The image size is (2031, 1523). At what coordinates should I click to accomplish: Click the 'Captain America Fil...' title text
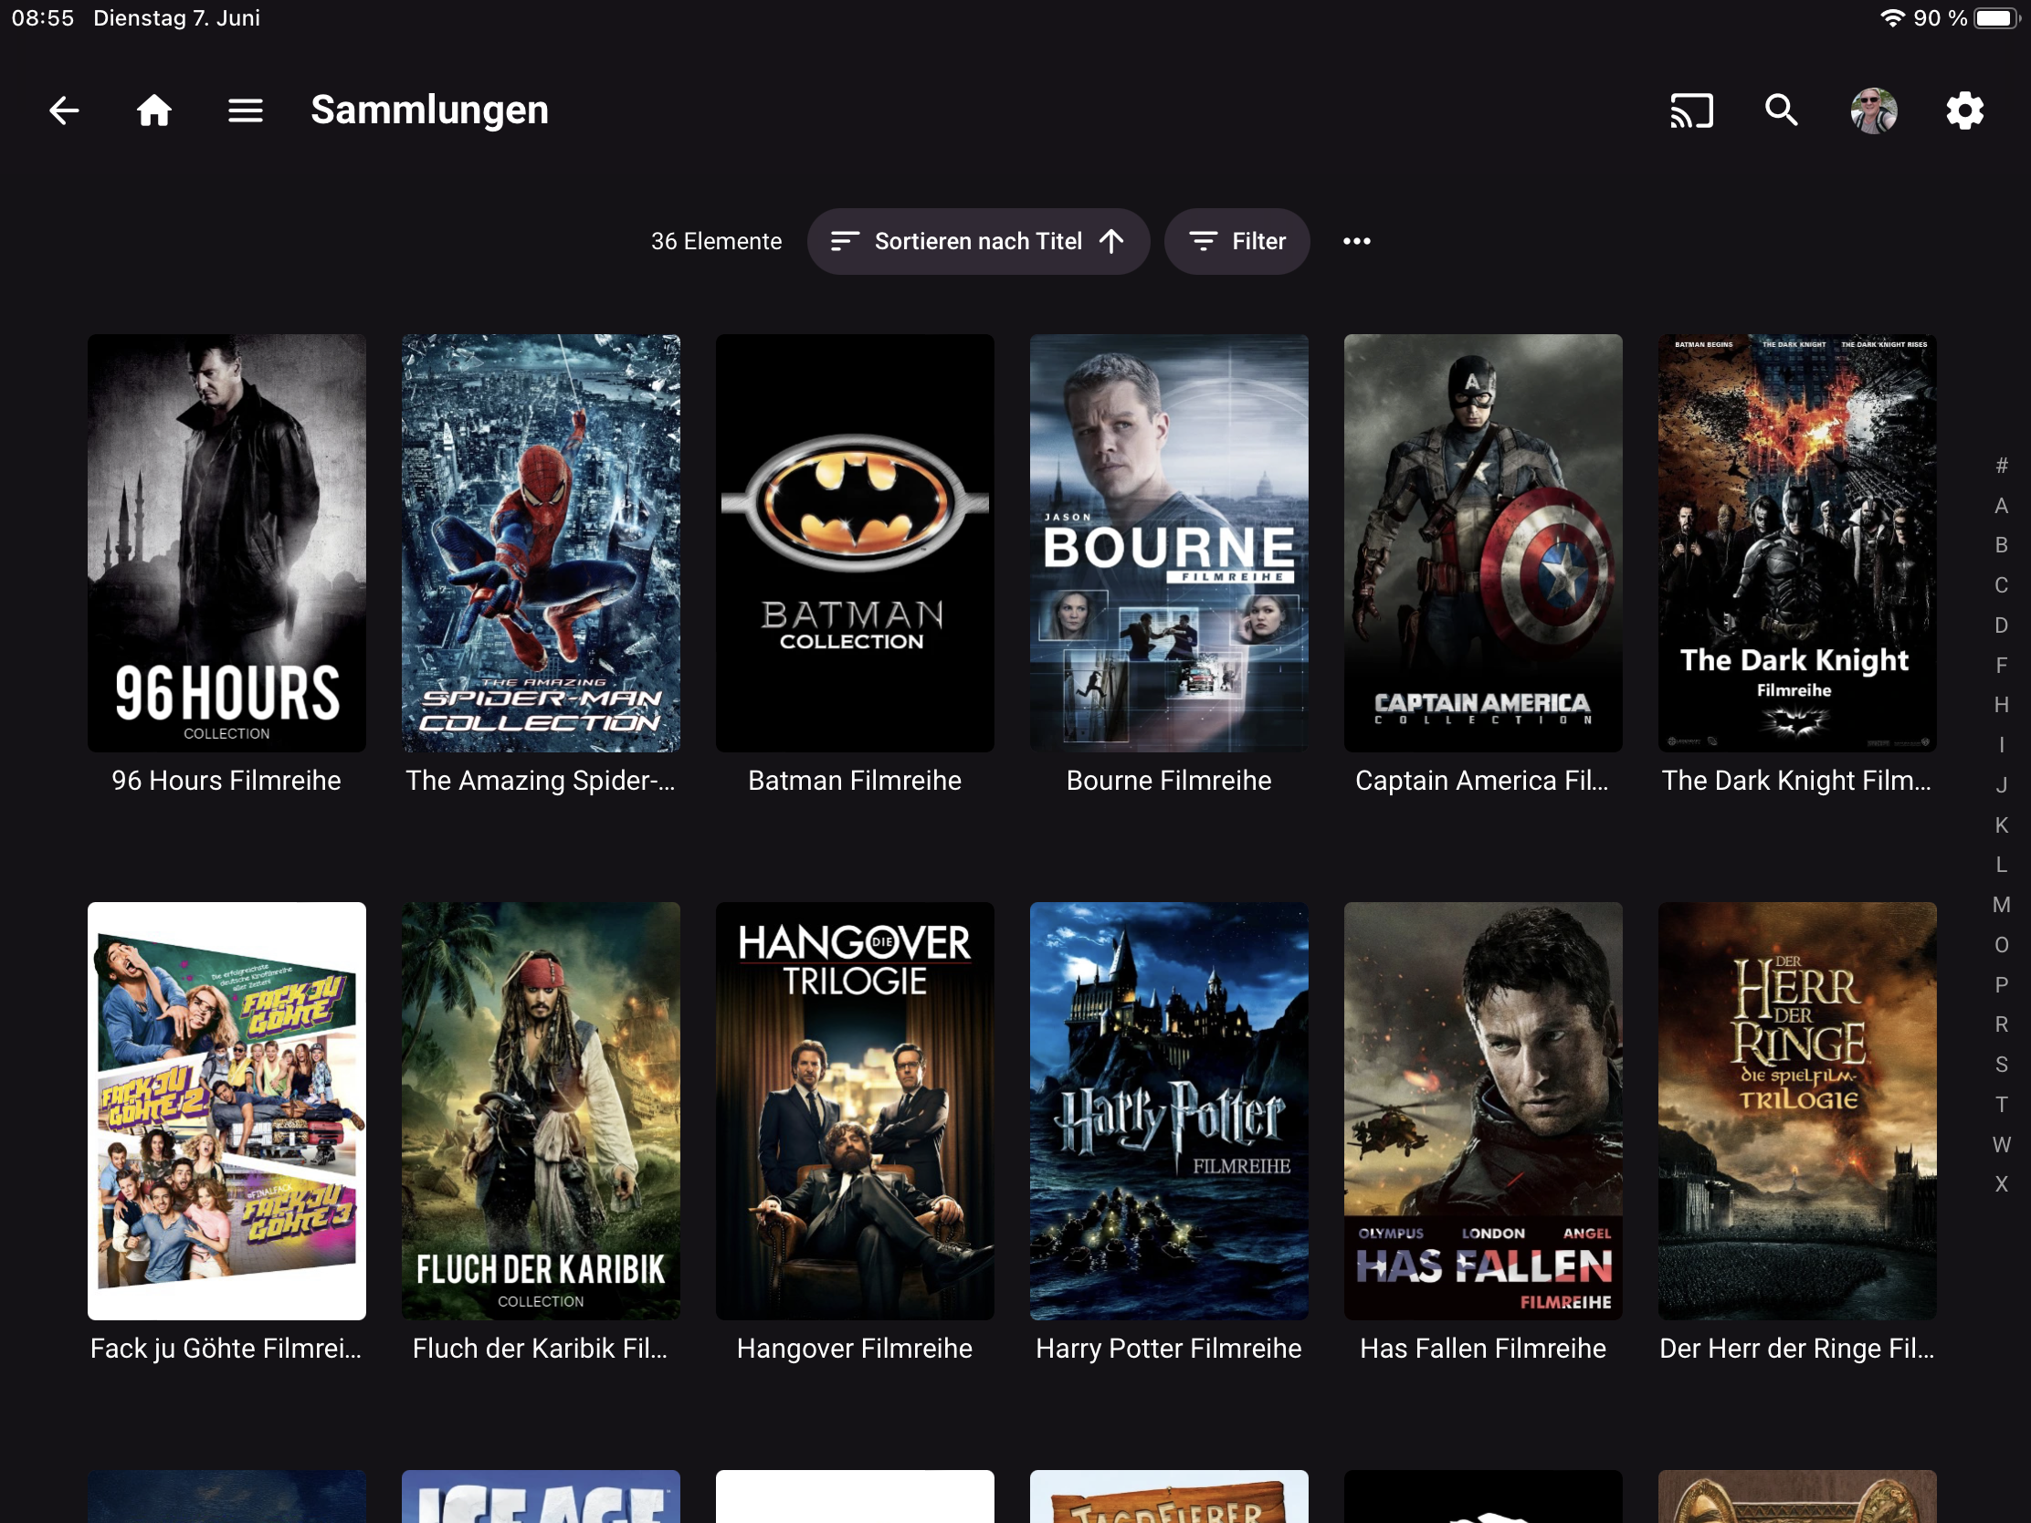coord(1483,781)
